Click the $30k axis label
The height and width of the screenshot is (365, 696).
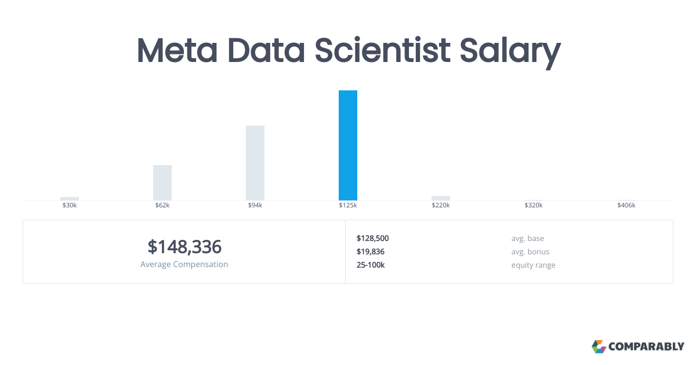click(70, 206)
